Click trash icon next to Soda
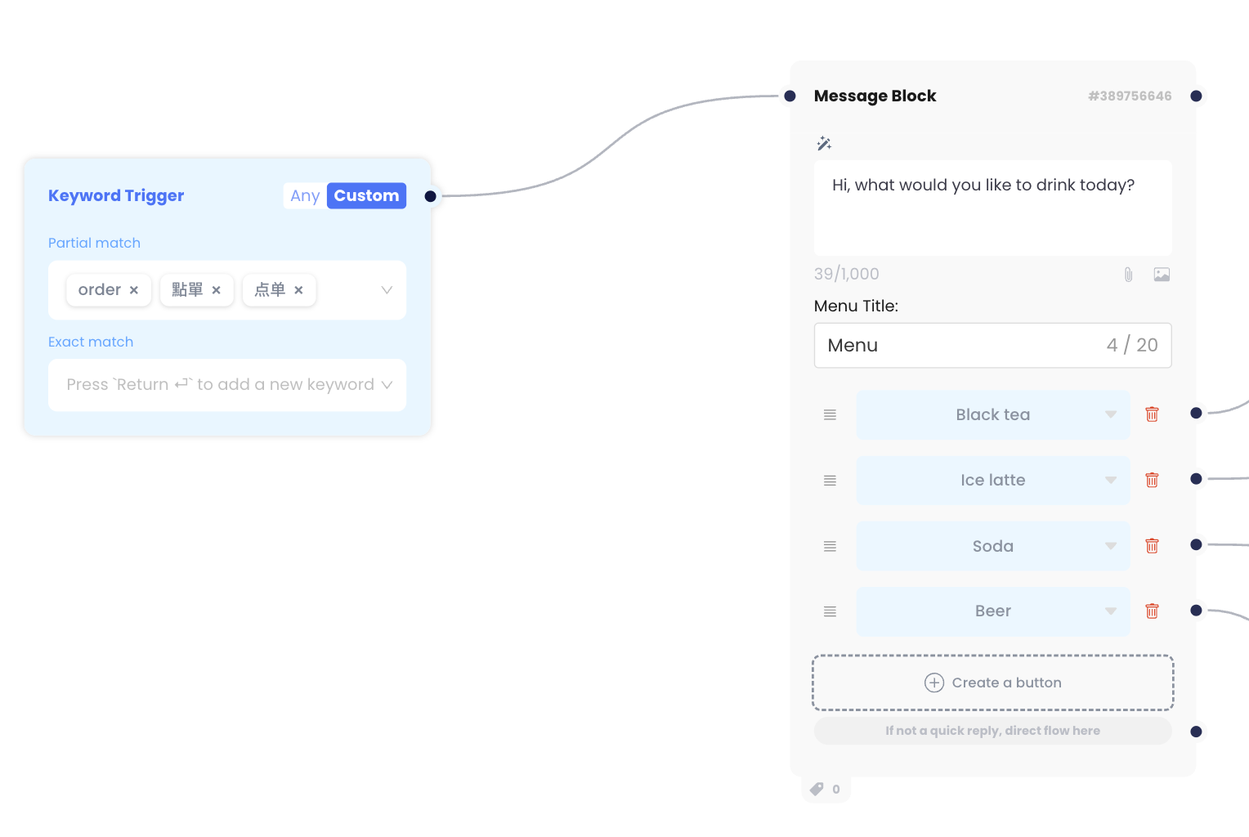Screen dimensions: 1249x837 click(x=1152, y=546)
